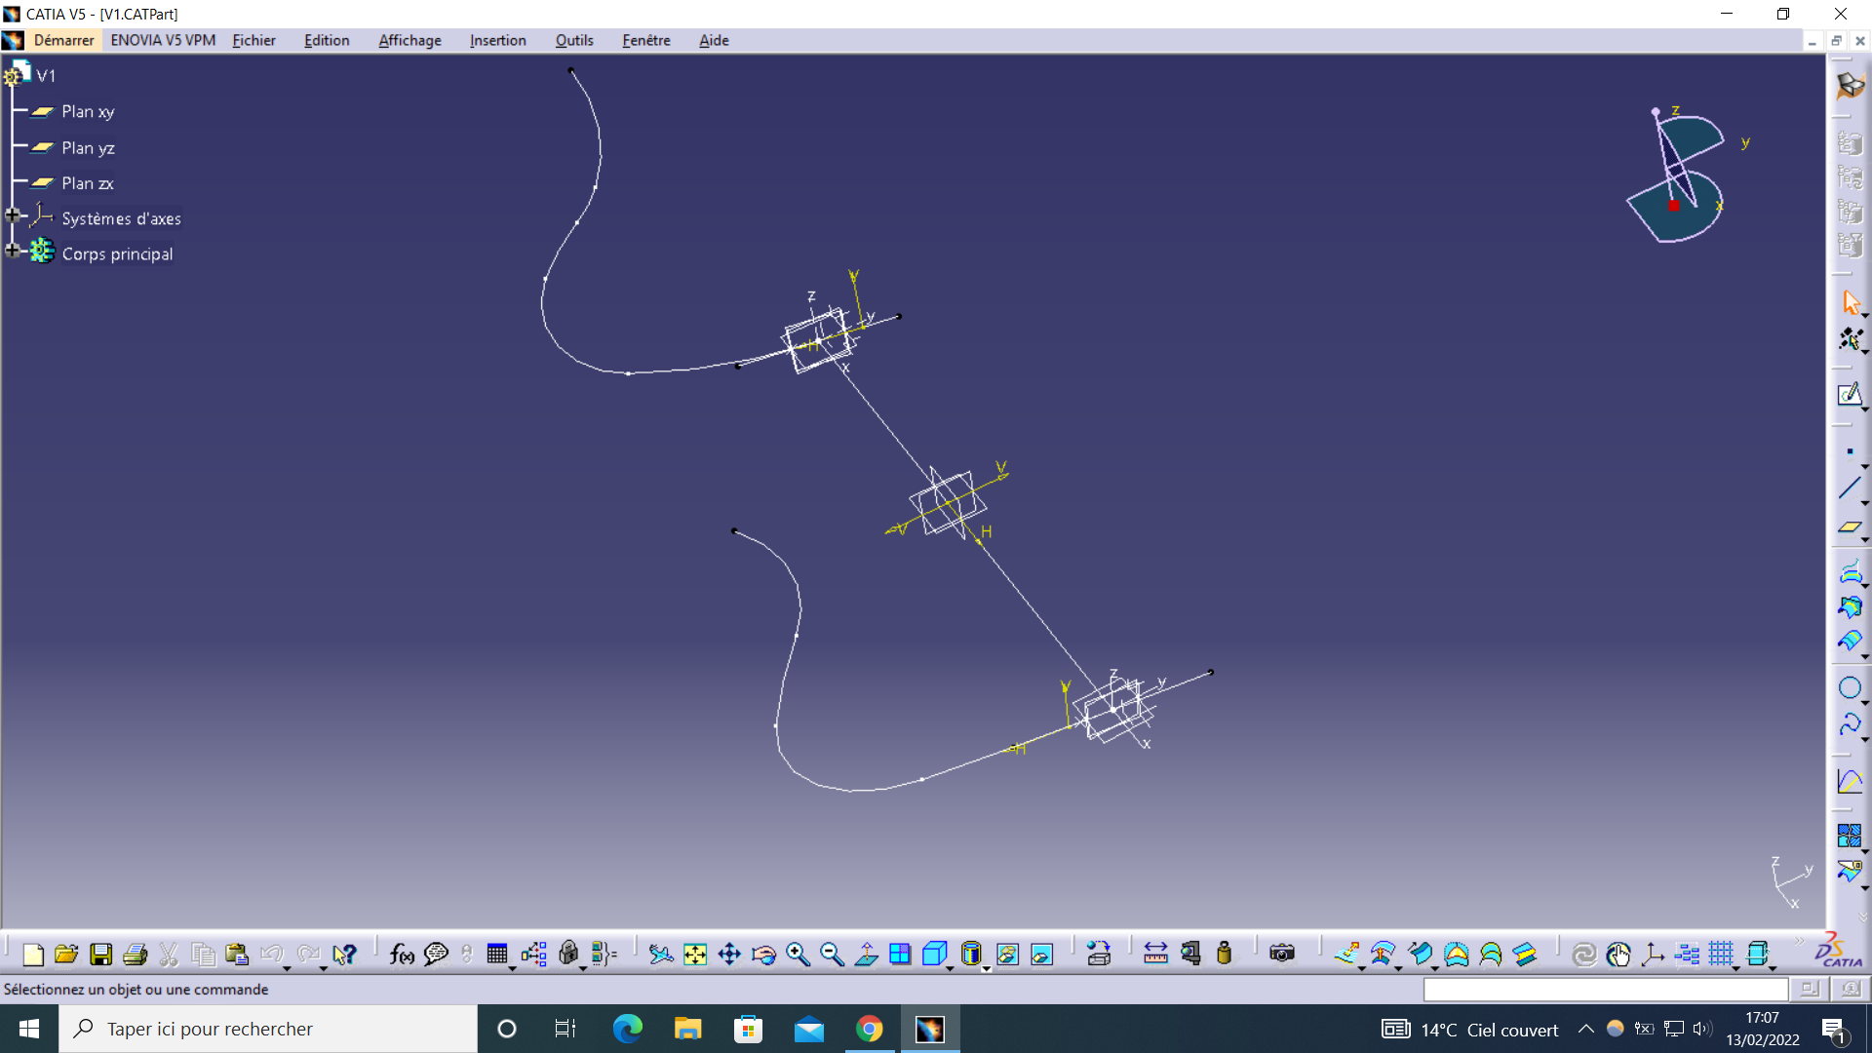Viewport: 1872px width, 1053px height.
Task: Activate the Pan tool
Action: pos(729,955)
